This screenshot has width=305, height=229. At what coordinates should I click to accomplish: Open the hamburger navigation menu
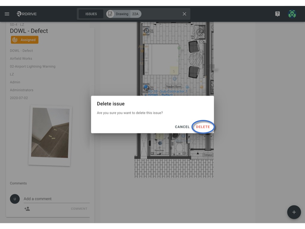pos(7,14)
